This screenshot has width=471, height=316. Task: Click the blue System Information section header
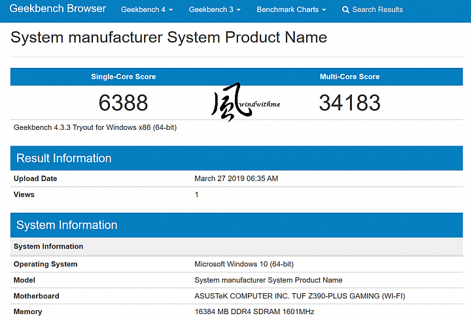point(236,225)
